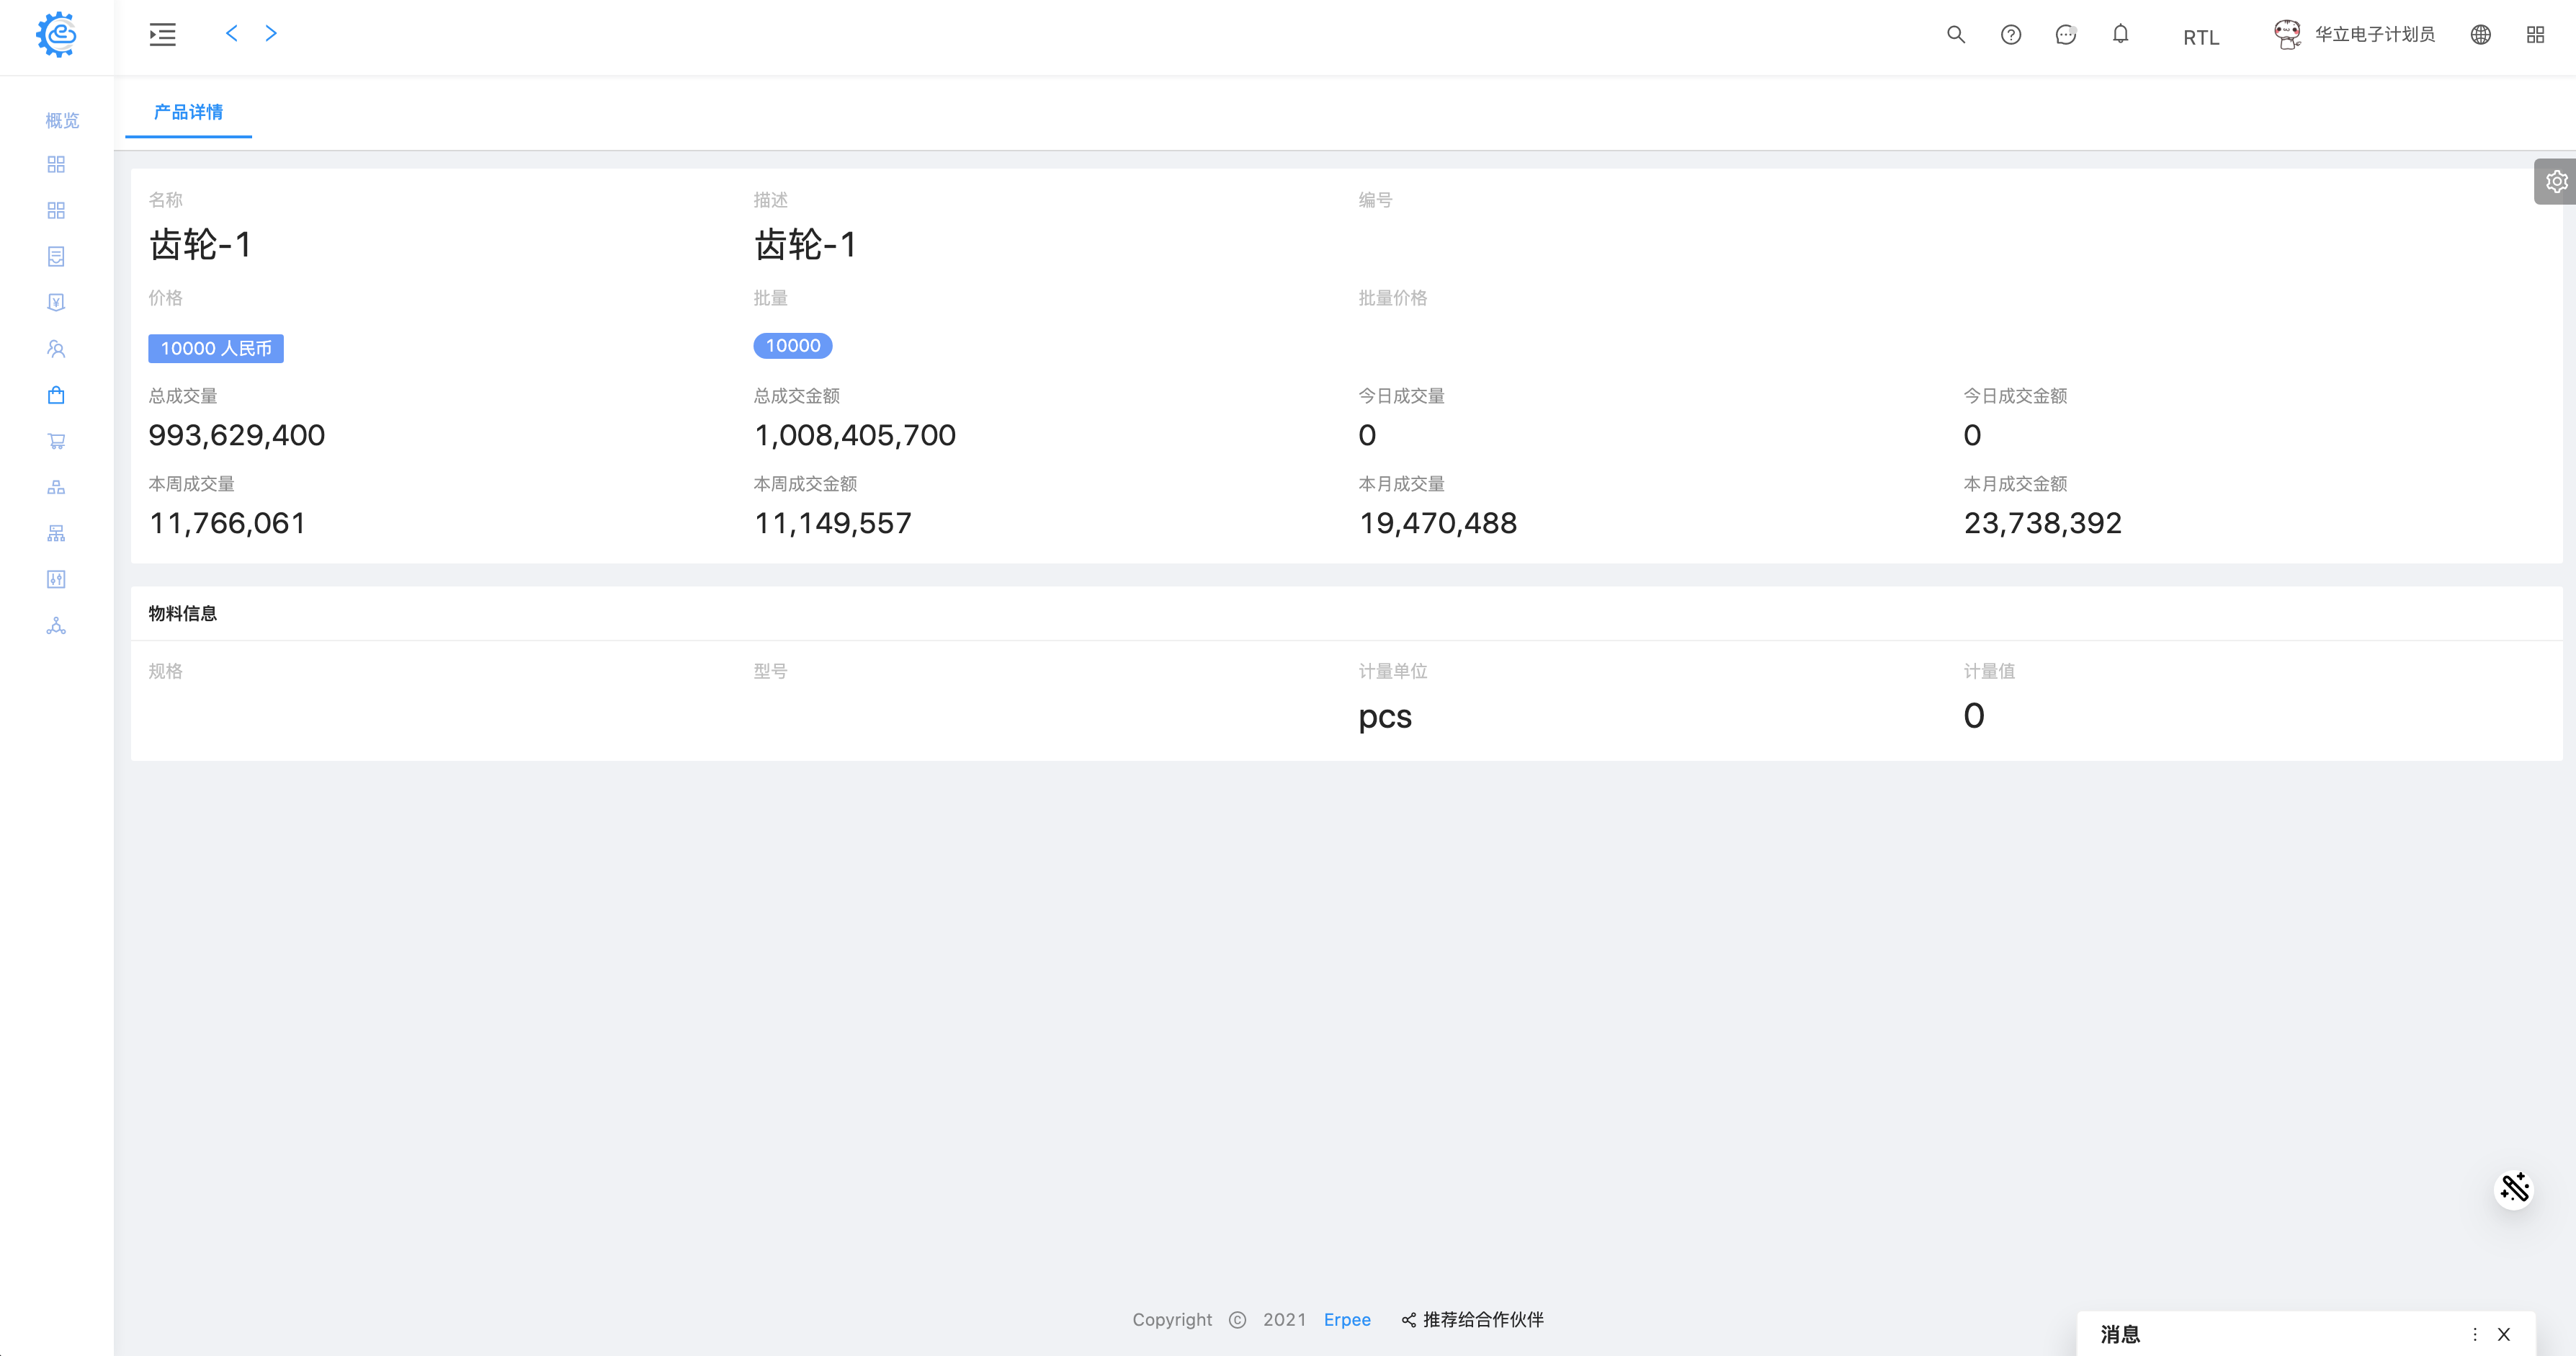The image size is (2576, 1356).
Task: Select the 产品详情 tab
Action: pos(188,112)
